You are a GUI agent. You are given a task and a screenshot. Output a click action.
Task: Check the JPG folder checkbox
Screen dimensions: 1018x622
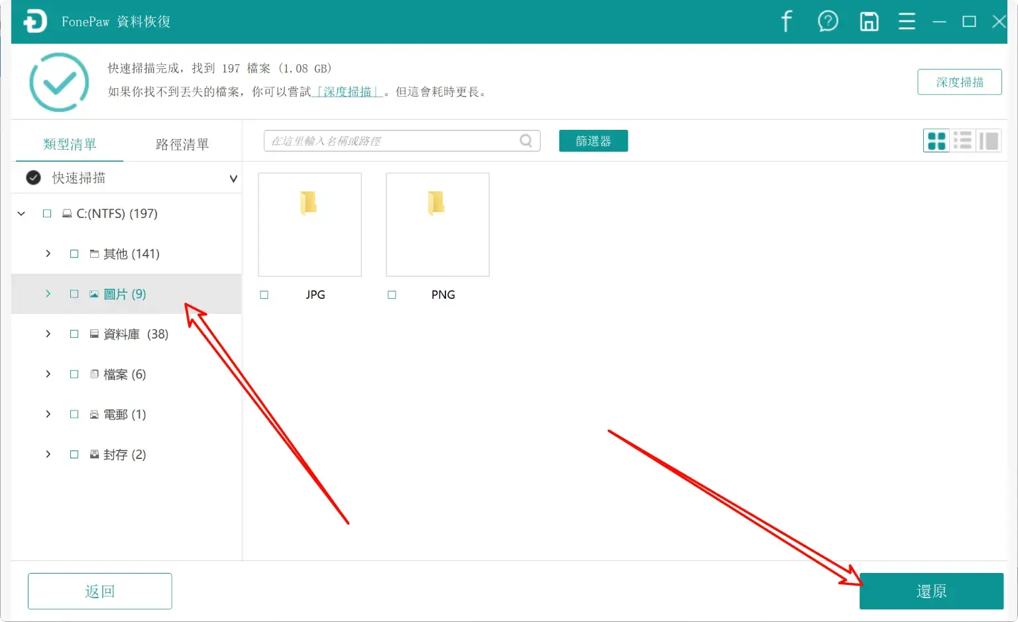264,295
